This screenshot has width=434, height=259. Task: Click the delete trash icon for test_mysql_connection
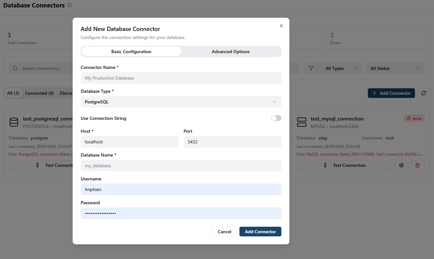pos(418,165)
